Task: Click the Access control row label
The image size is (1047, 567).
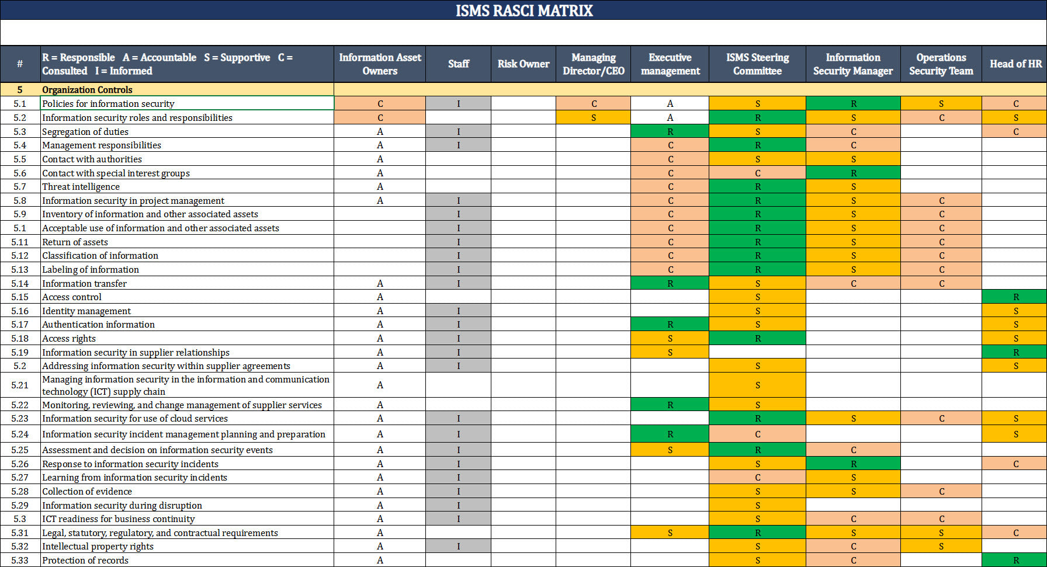Action: coord(187,297)
